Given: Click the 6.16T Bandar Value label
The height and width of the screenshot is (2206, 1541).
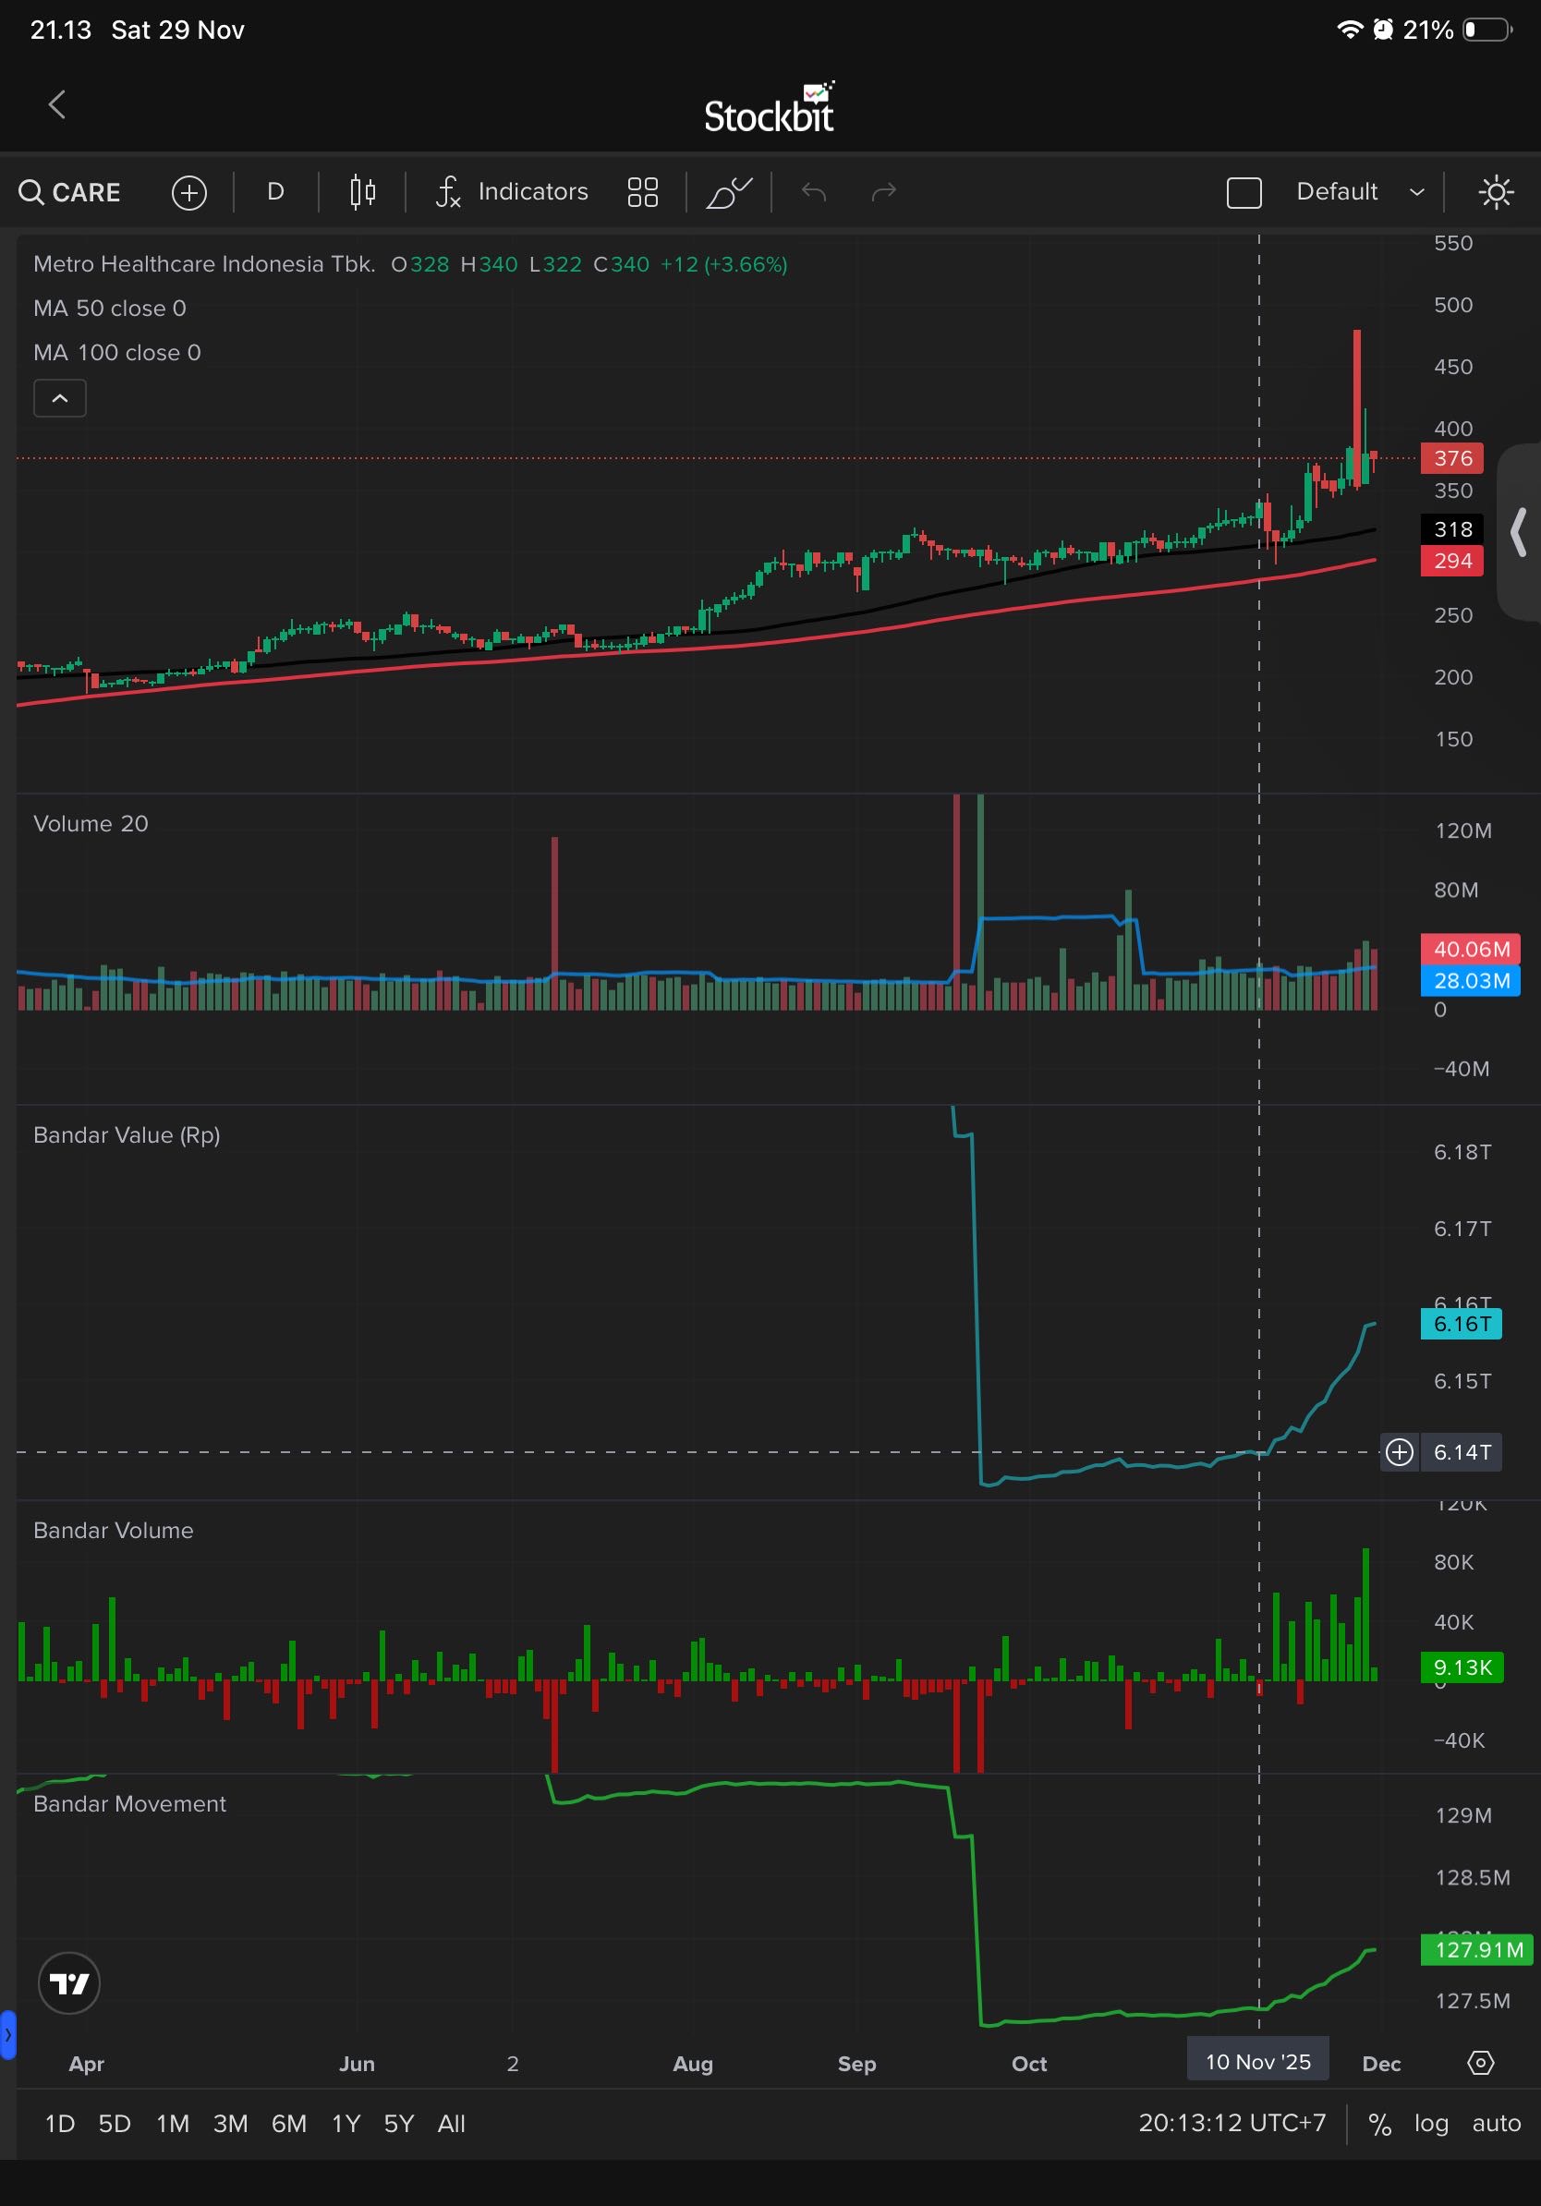Looking at the screenshot, I should (1462, 1324).
